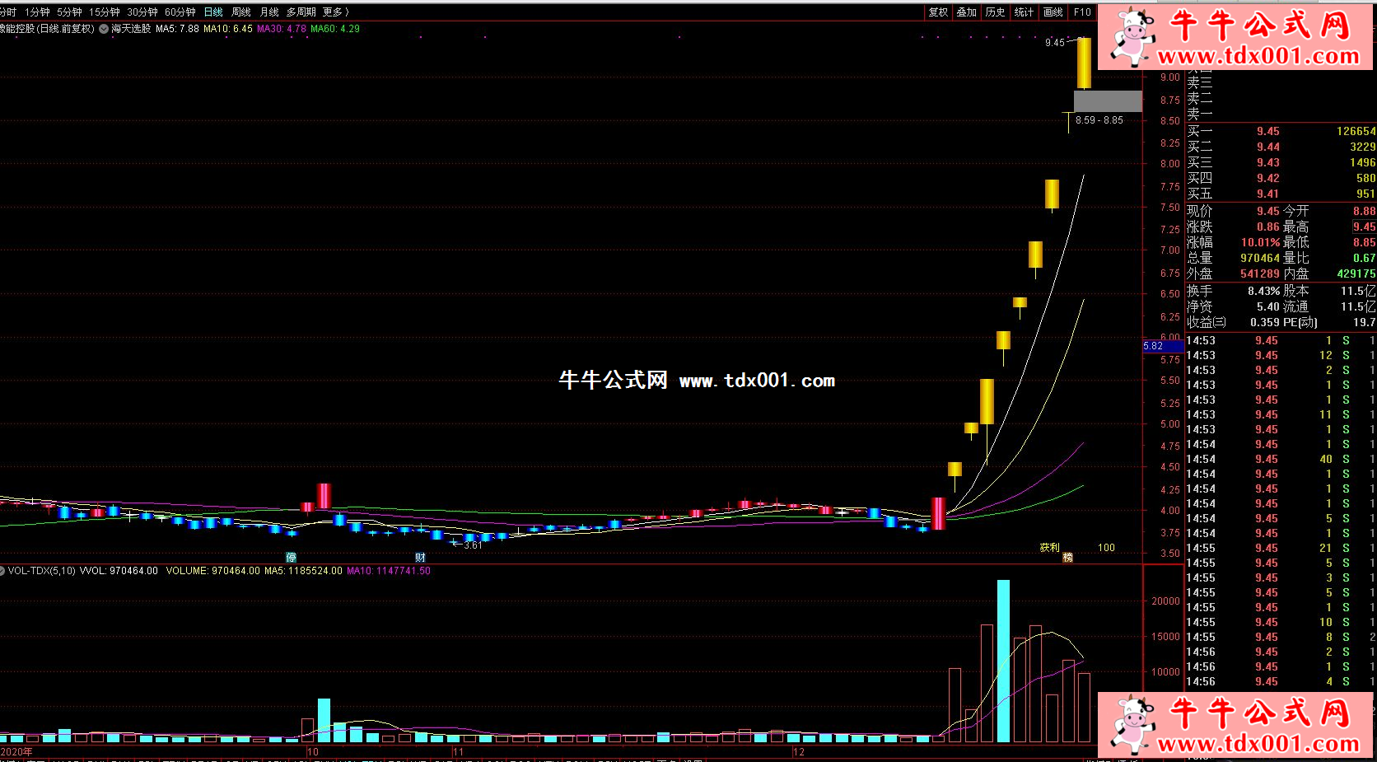Viewport: 1377px width, 762px height.
Task: Click the 卖一 ask row label
Action: 1200,115
